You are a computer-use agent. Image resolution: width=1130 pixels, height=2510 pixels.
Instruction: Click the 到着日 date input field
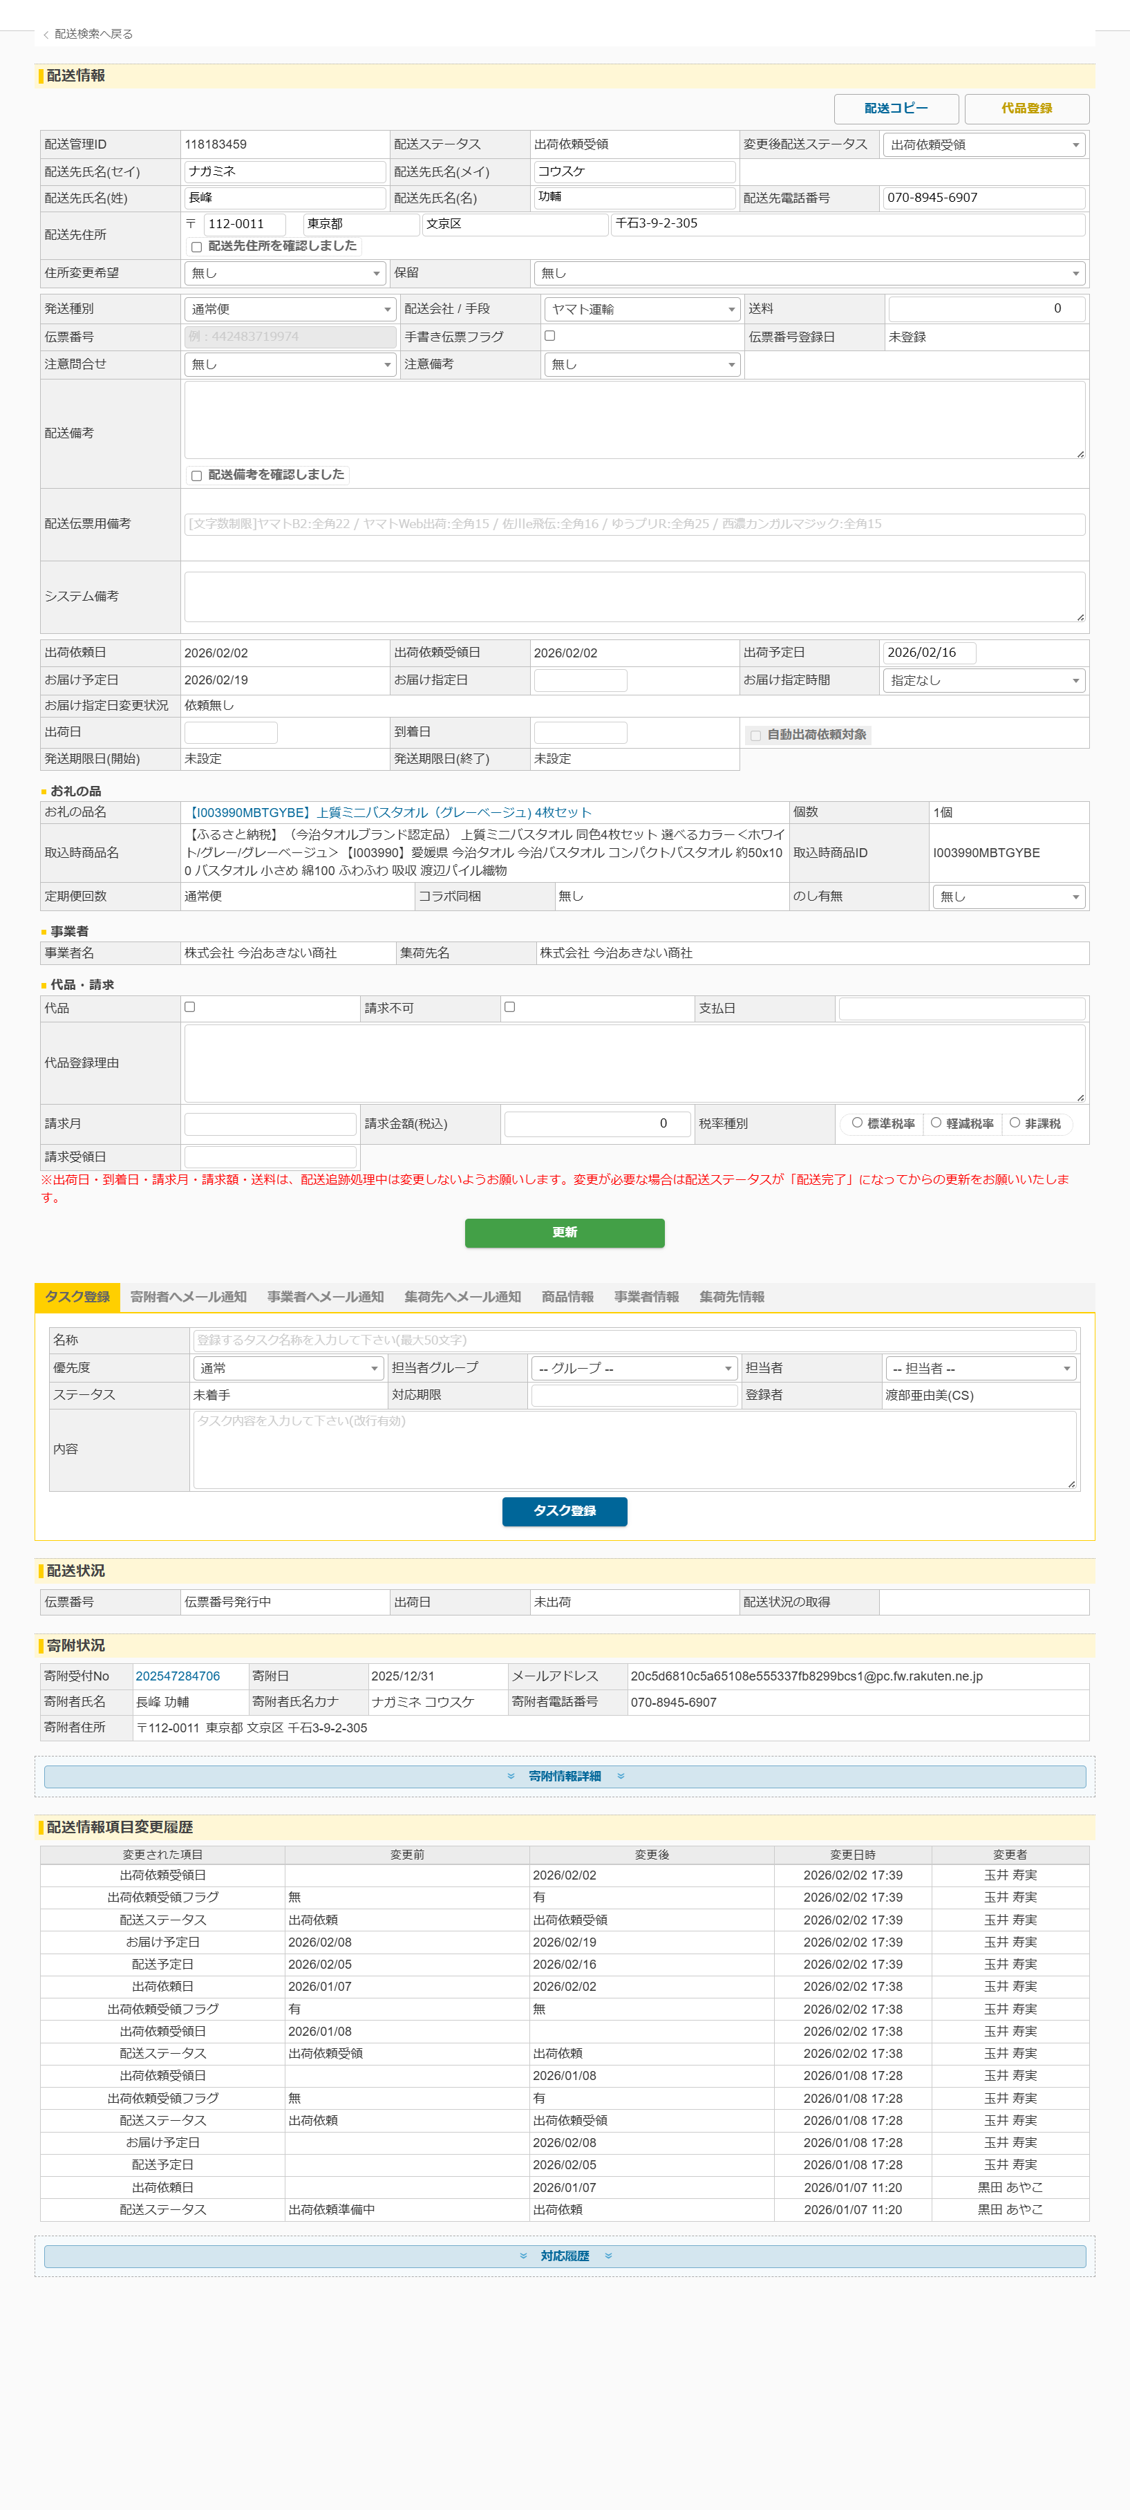point(581,733)
